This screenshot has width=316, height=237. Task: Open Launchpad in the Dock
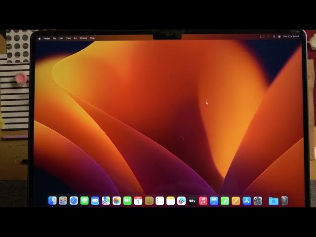pyautogui.click(x=63, y=201)
